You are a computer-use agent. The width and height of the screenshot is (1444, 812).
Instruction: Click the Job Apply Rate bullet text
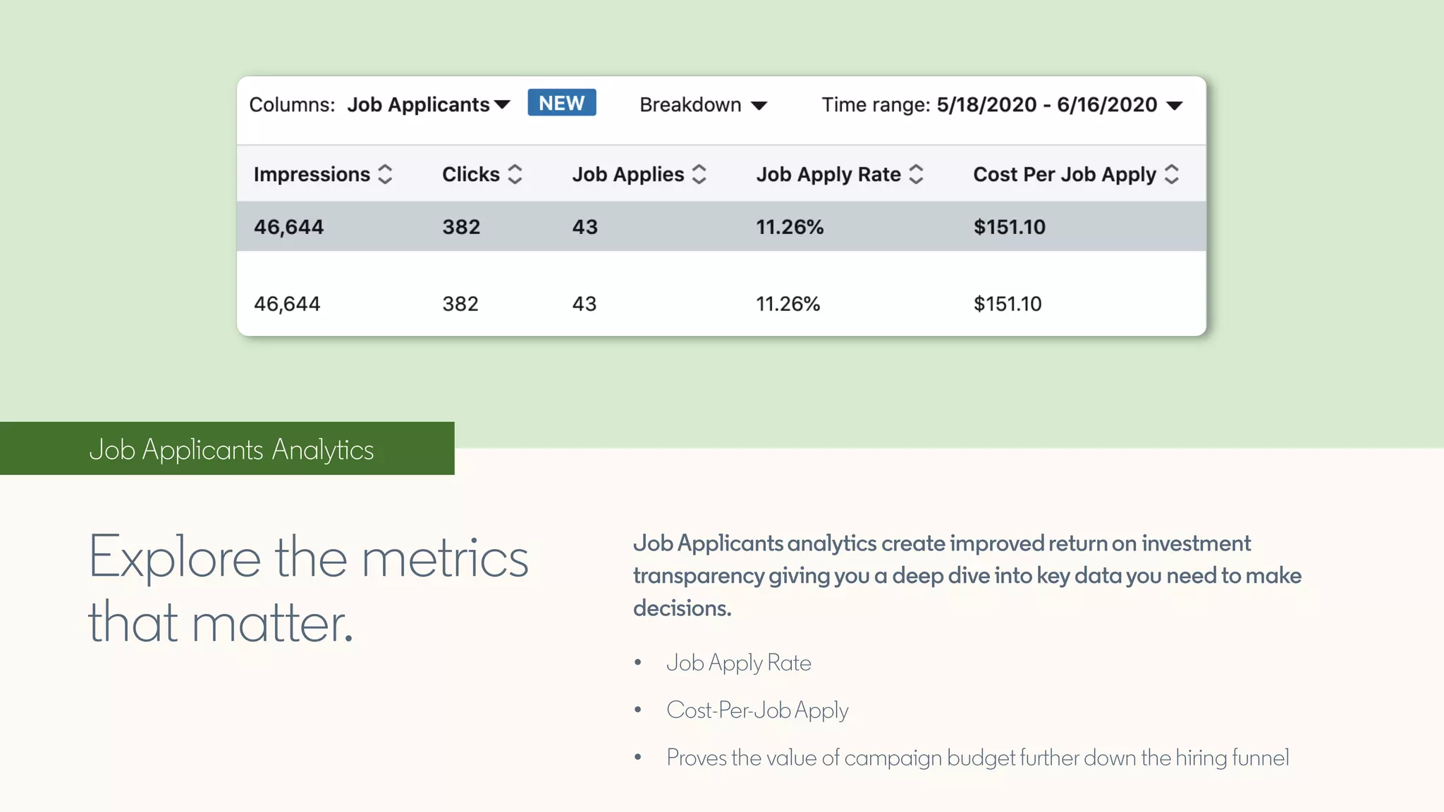(738, 663)
